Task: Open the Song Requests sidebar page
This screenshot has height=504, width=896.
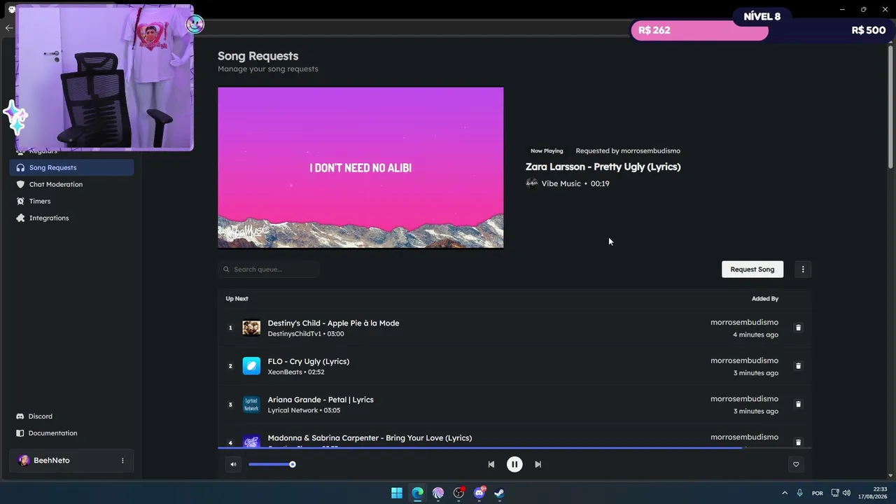Action: (71, 167)
